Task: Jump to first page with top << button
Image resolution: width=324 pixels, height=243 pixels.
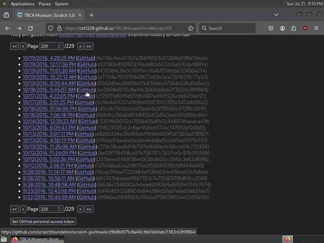Action: [x=15, y=46]
